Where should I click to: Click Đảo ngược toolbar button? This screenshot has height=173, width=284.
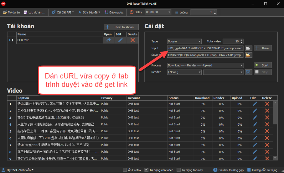pos(114,12)
